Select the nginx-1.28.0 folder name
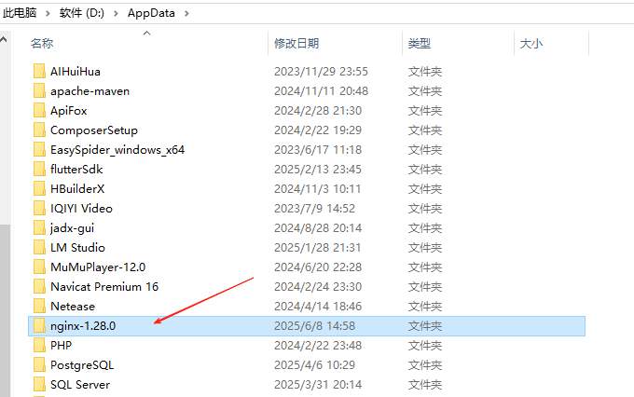 click(83, 326)
